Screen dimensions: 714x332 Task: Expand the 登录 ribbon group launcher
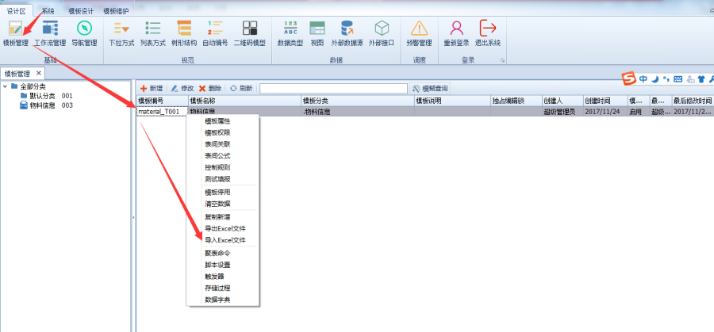click(501, 61)
